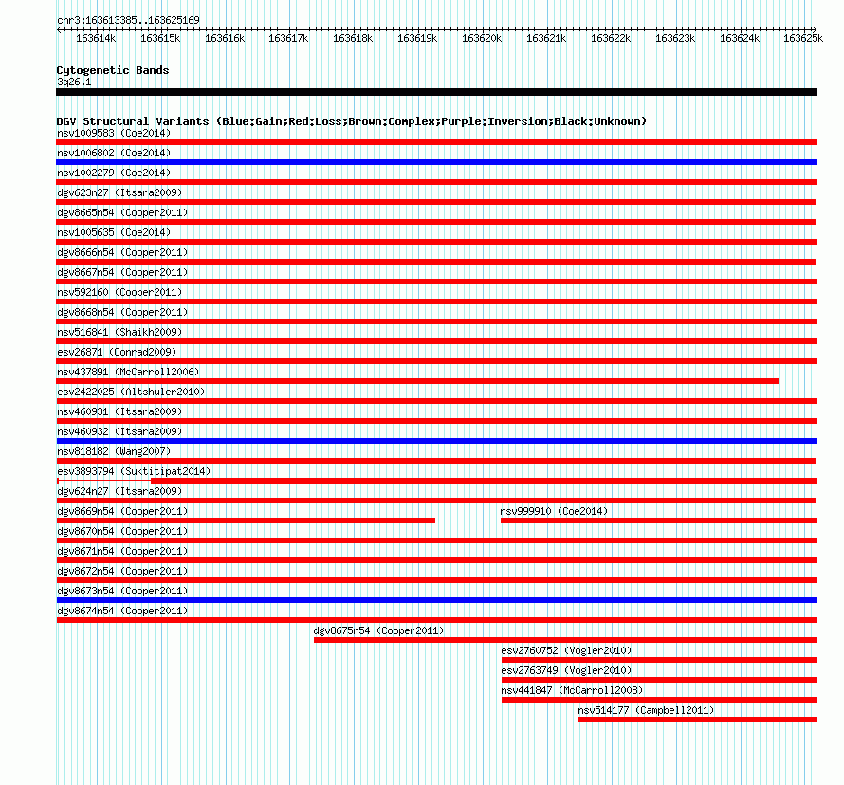Click the Cytogenetic Bands track title
Viewport: 844px width, 785px height.
(113, 70)
